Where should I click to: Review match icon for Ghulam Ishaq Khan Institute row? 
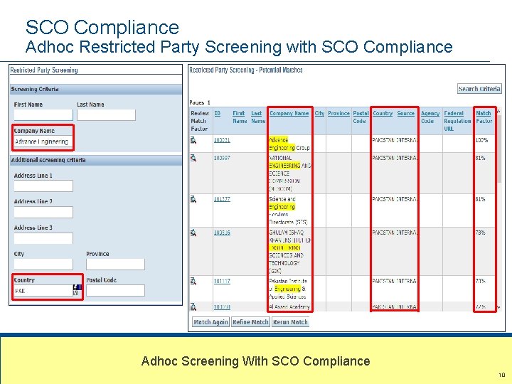coord(193,233)
